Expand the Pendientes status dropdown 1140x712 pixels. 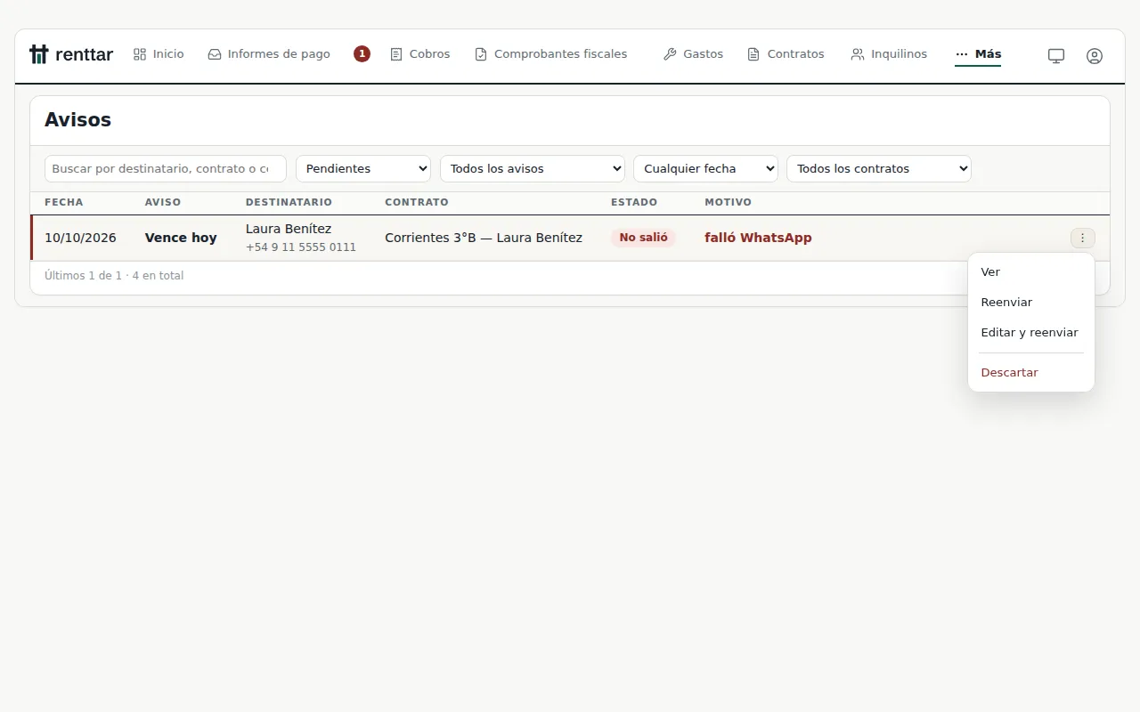pos(363,168)
